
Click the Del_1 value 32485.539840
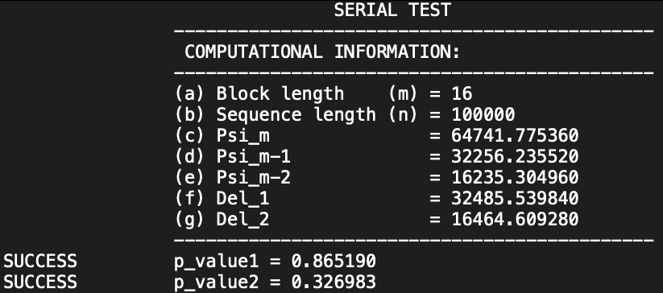tap(515, 198)
